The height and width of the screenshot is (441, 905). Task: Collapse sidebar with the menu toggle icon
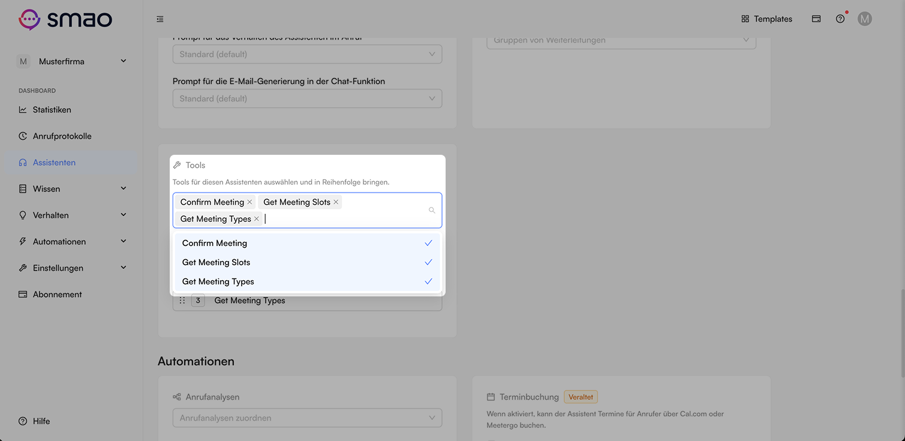pyautogui.click(x=160, y=19)
